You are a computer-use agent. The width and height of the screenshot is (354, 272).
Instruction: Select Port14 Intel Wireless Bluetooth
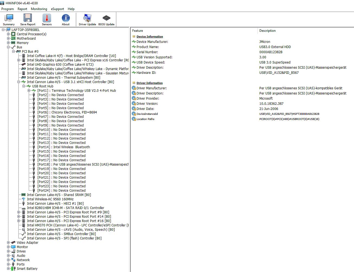[63, 147]
